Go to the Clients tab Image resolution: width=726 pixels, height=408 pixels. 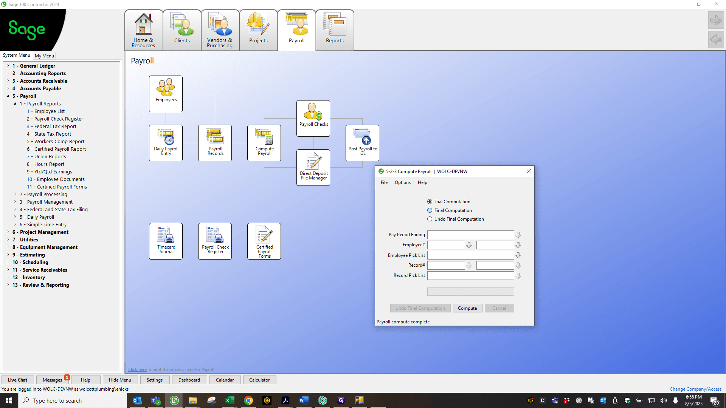pos(182,30)
